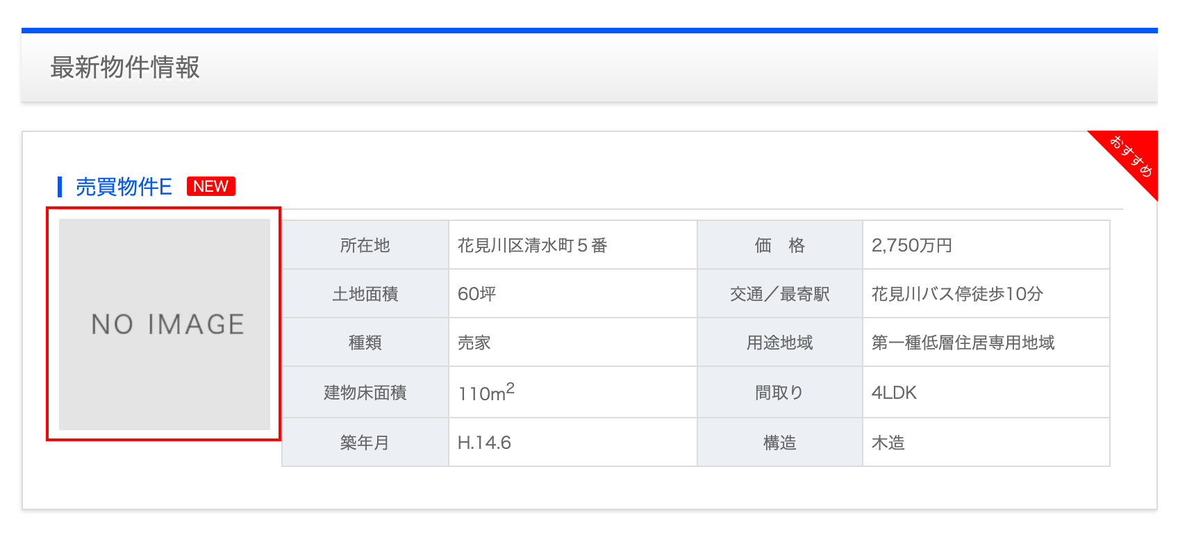Click the 110m² floor area value

486,393
